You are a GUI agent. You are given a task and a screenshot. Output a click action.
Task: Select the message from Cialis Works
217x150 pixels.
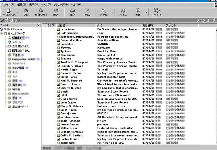(x=69, y=99)
